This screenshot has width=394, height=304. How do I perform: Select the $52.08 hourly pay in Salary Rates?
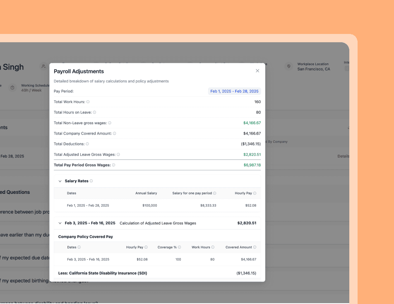pos(251,206)
